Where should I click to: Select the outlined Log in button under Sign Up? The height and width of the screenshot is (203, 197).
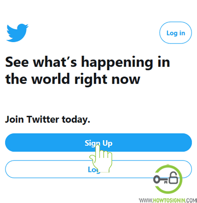99,169
